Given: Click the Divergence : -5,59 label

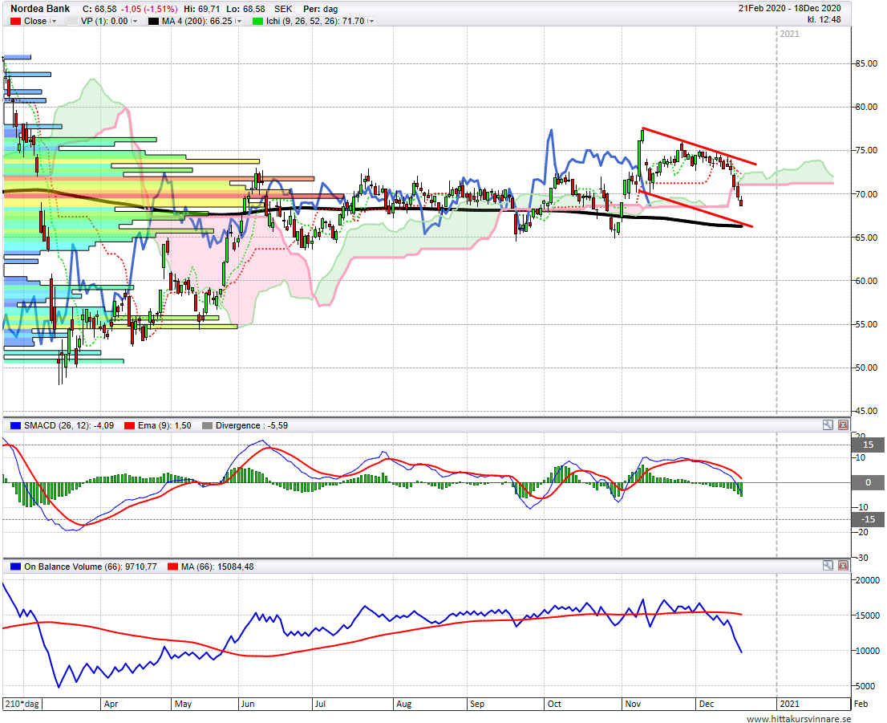Looking at the screenshot, I should 252,426.
